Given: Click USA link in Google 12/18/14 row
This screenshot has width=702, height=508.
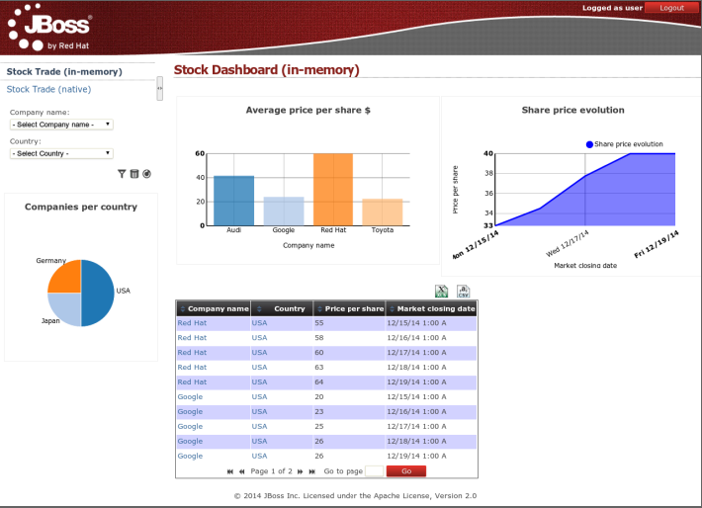Looking at the screenshot, I should pyautogui.click(x=259, y=441).
